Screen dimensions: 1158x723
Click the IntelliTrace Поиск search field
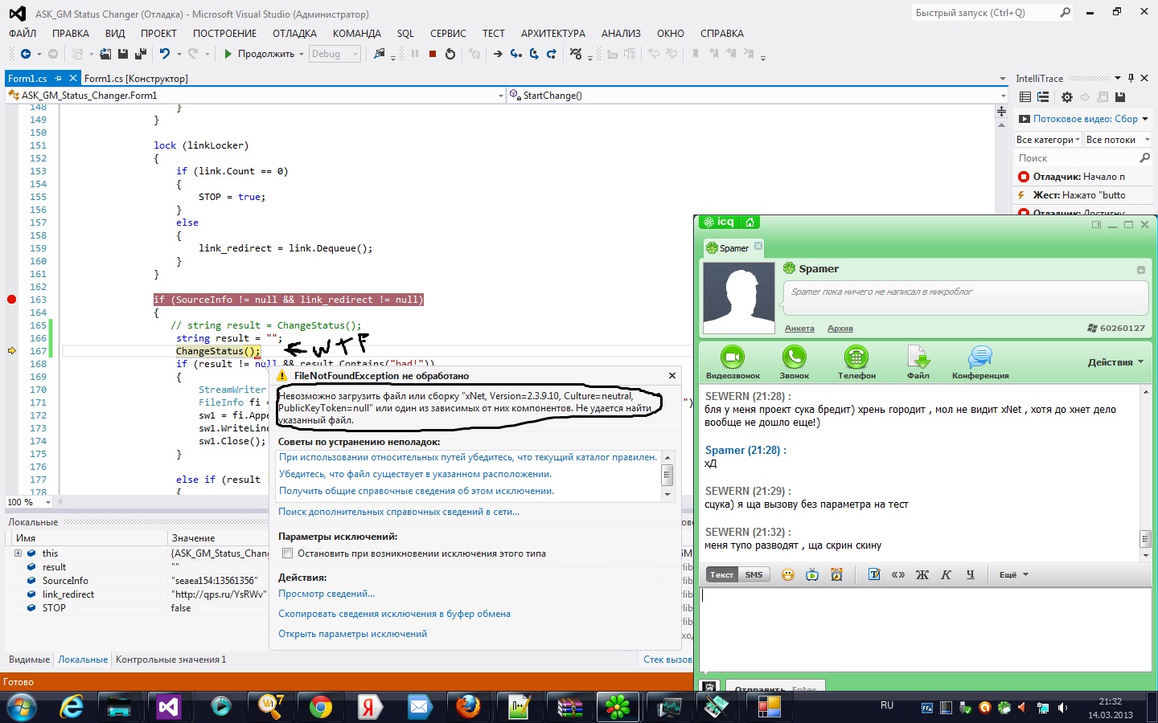(1076, 158)
